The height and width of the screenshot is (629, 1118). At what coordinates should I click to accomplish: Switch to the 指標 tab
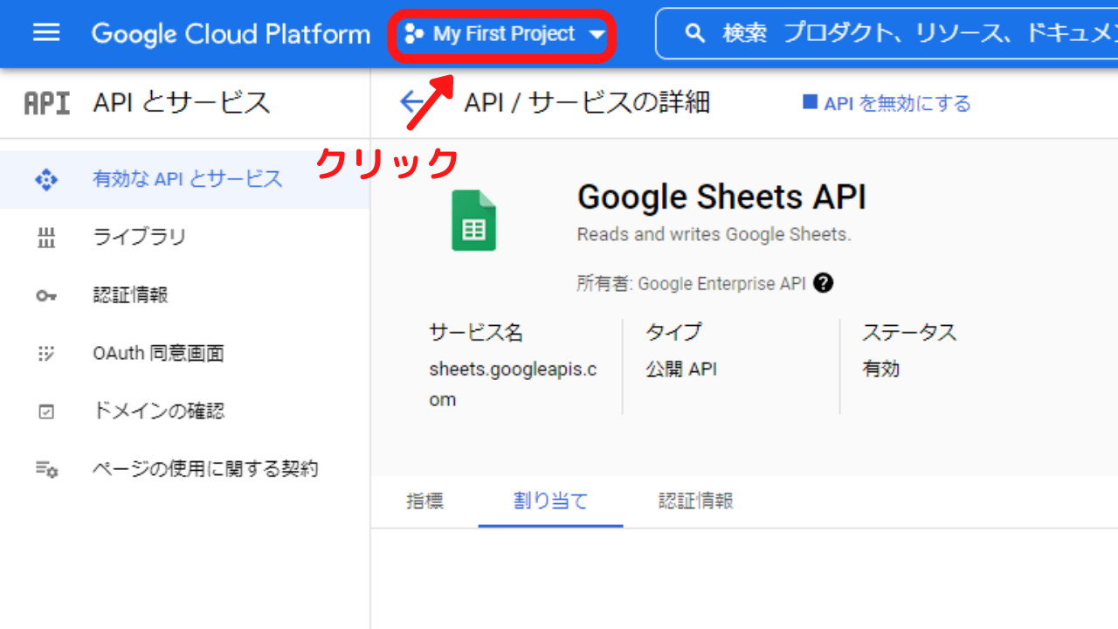click(x=427, y=501)
